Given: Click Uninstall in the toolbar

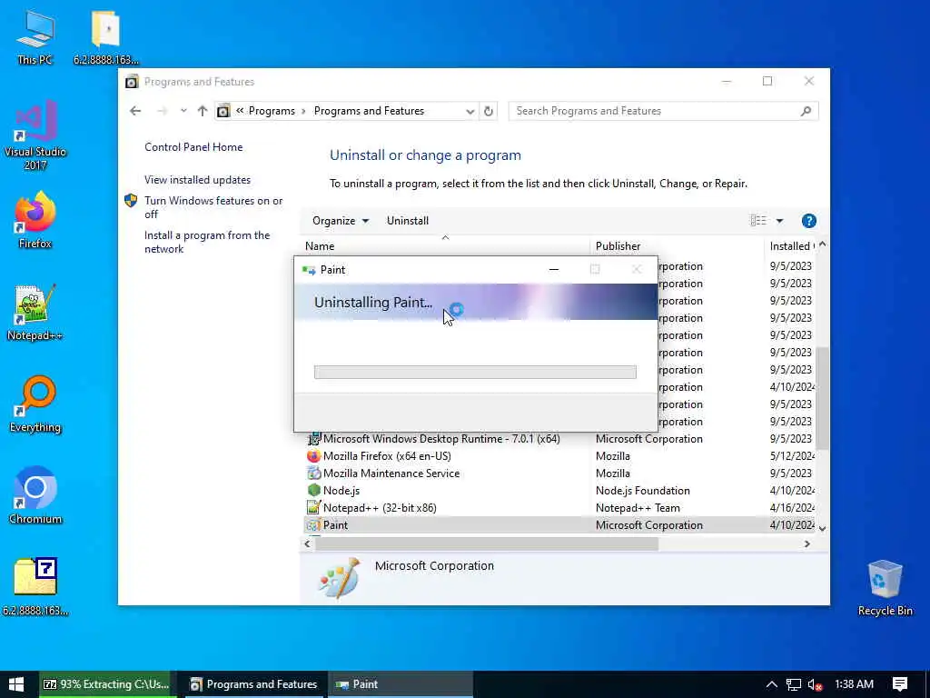Looking at the screenshot, I should click(408, 221).
